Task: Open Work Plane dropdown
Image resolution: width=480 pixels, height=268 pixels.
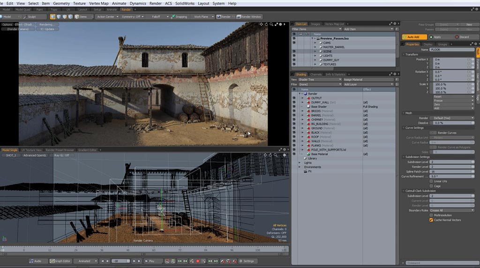Action: pyautogui.click(x=202, y=17)
